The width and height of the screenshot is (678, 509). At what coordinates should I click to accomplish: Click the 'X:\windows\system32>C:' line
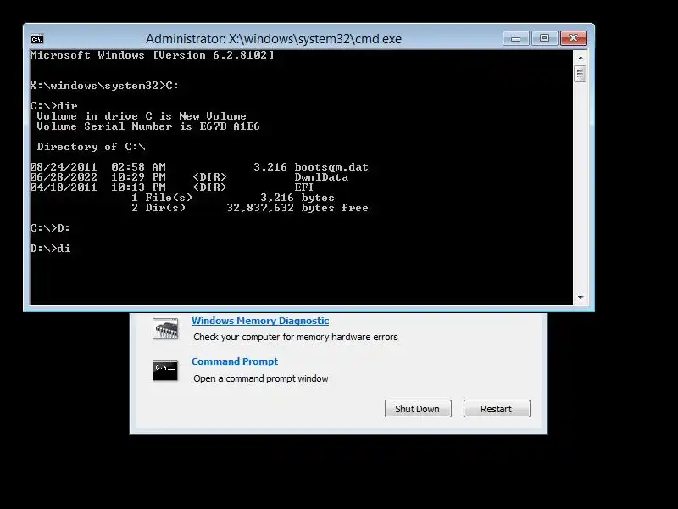coord(104,86)
